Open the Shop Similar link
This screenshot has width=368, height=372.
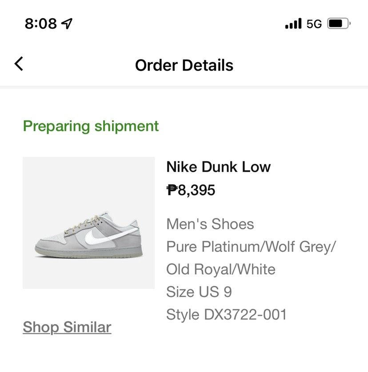(x=67, y=327)
